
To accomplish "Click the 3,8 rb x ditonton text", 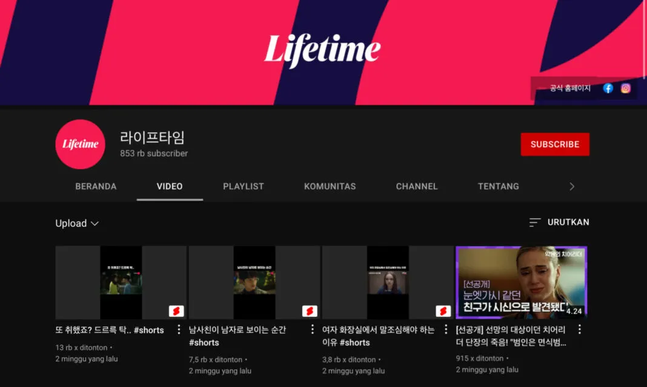I will [x=349, y=359].
